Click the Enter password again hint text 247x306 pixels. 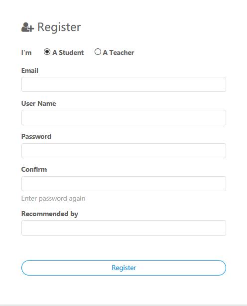[x=53, y=199]
